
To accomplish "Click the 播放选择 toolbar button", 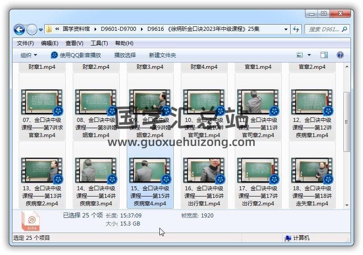I will pyautogui.click(x=125, y=55).
